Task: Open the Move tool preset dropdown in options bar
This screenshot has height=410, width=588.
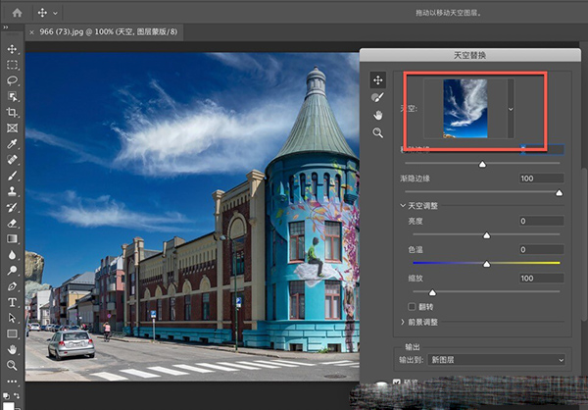Action: [57, 14]
